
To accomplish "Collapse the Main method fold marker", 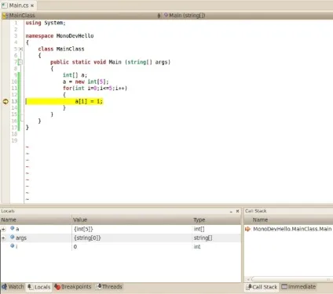I will (x=20, y=62).
